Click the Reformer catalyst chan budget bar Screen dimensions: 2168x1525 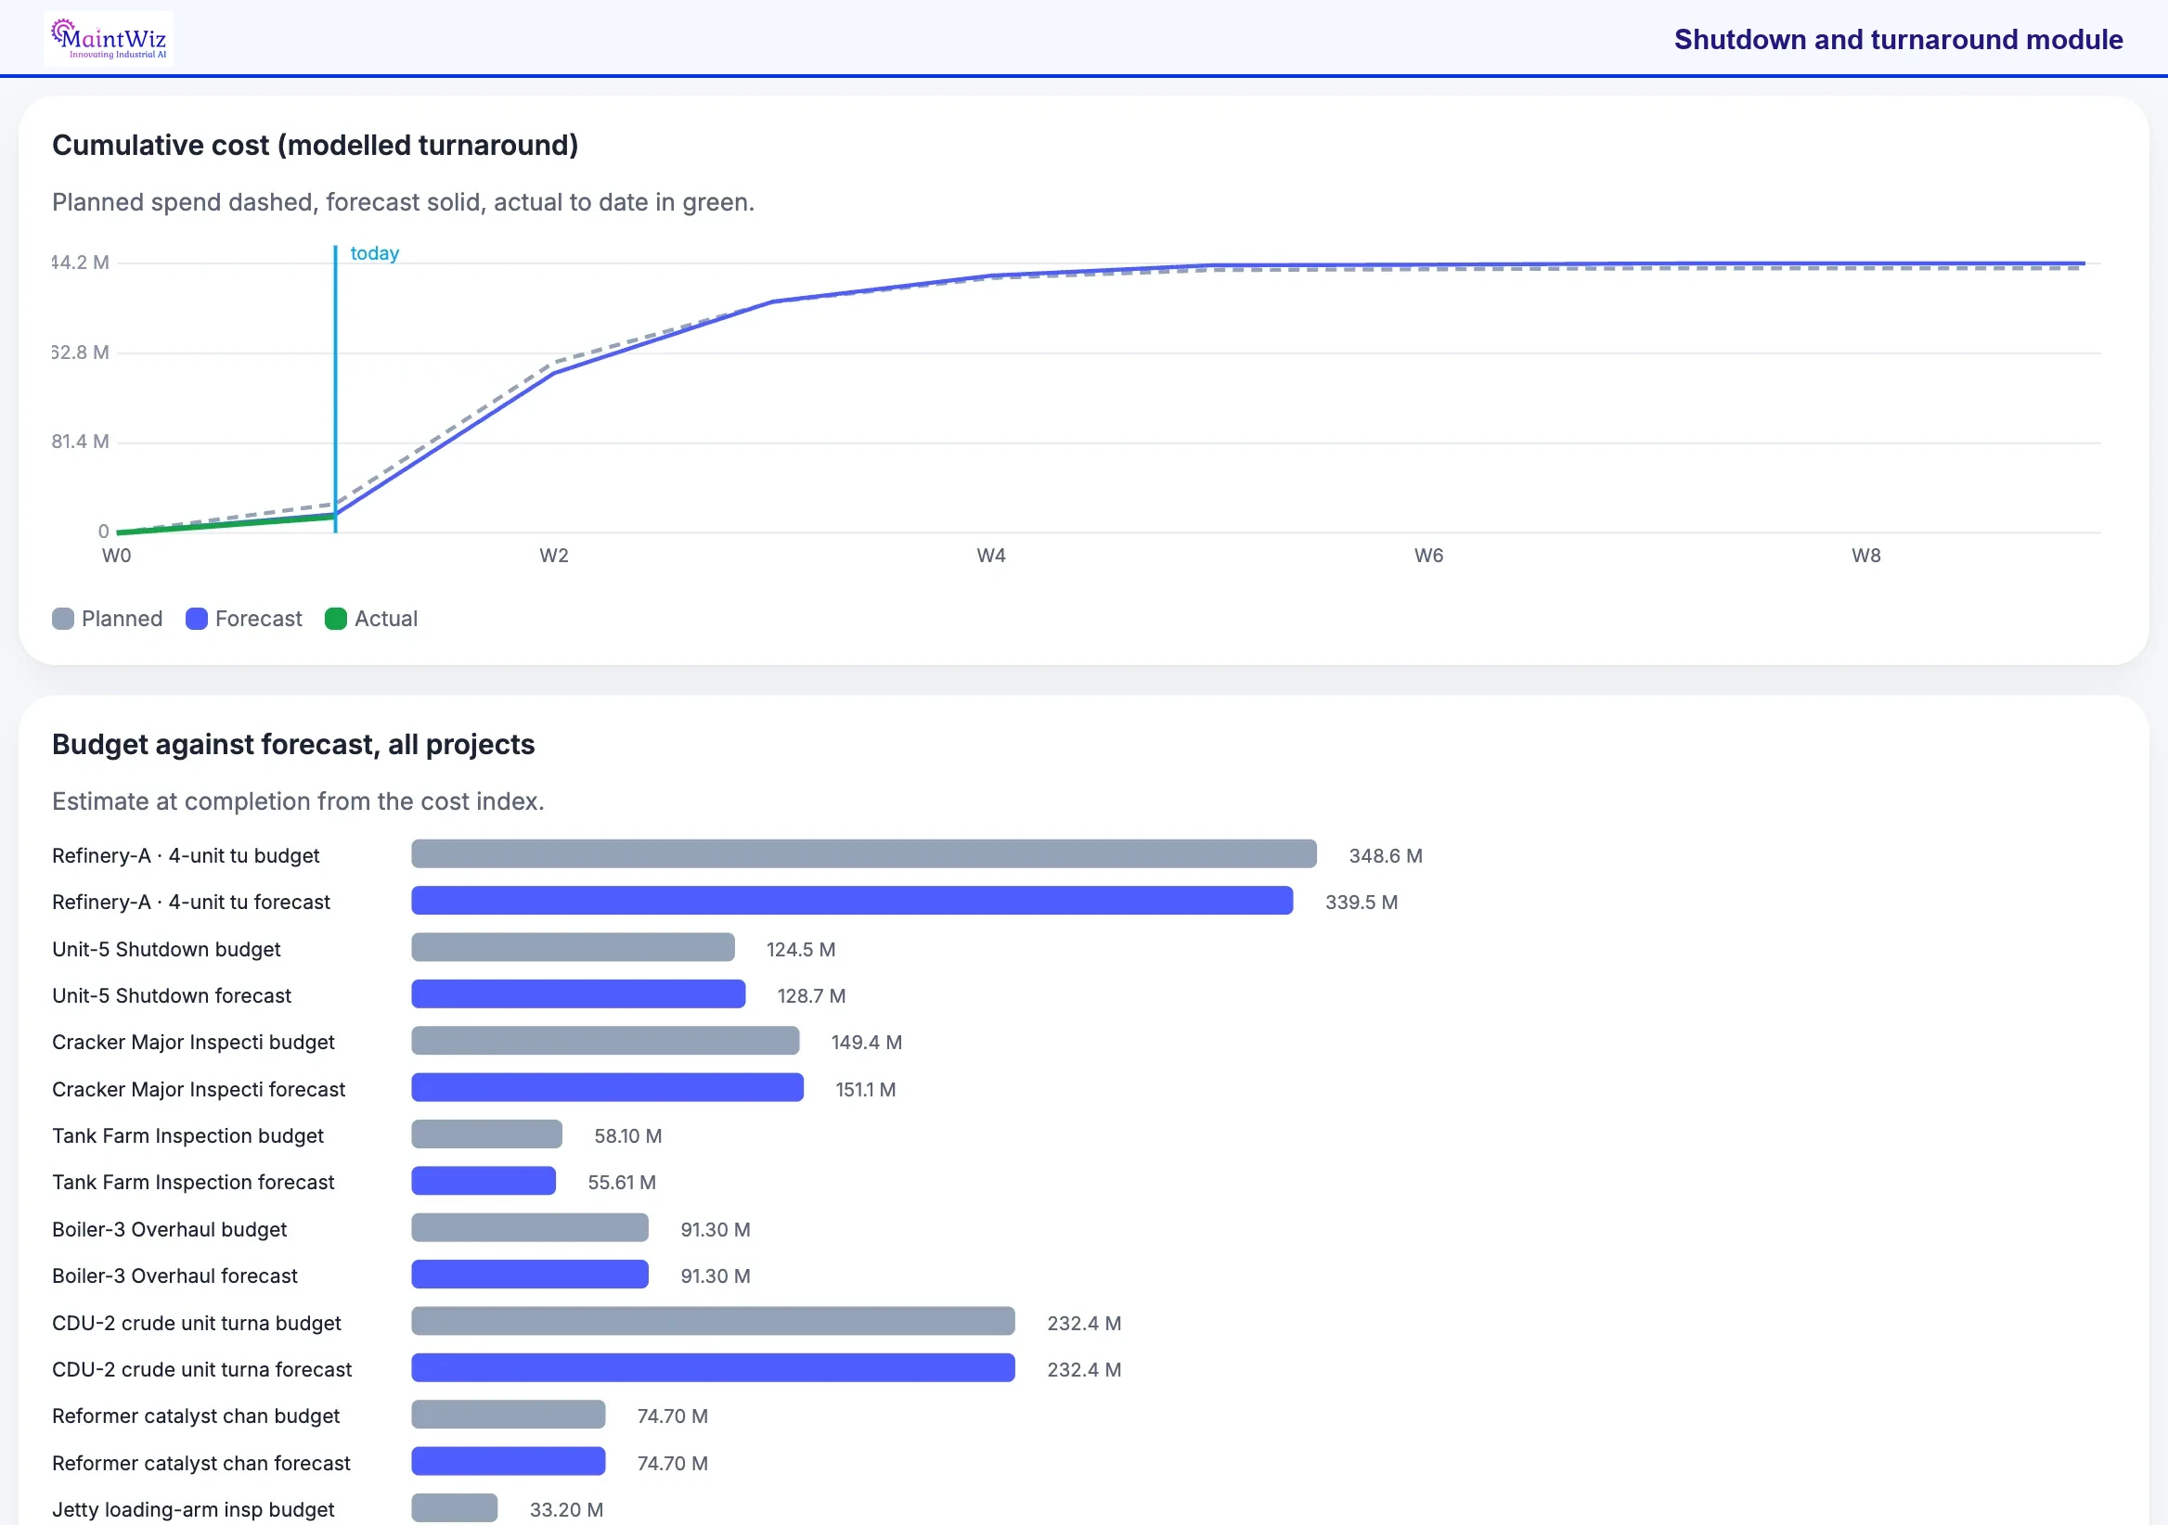[x=508, y=1415]
